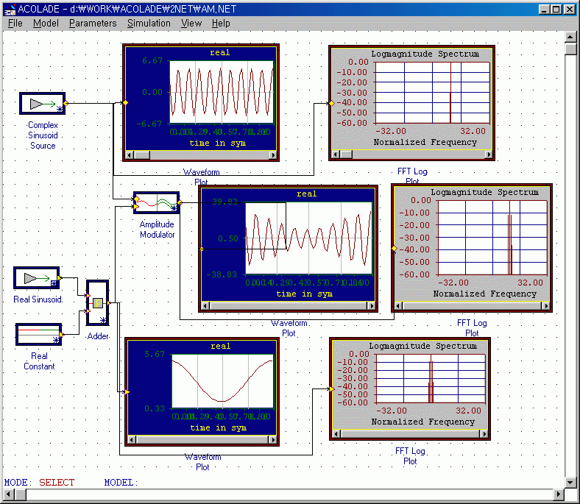Select the Complex Sinusoid Source block icon
Viewport: 580px width, 504px height.
pyautogui.click(x=43, y=103)
